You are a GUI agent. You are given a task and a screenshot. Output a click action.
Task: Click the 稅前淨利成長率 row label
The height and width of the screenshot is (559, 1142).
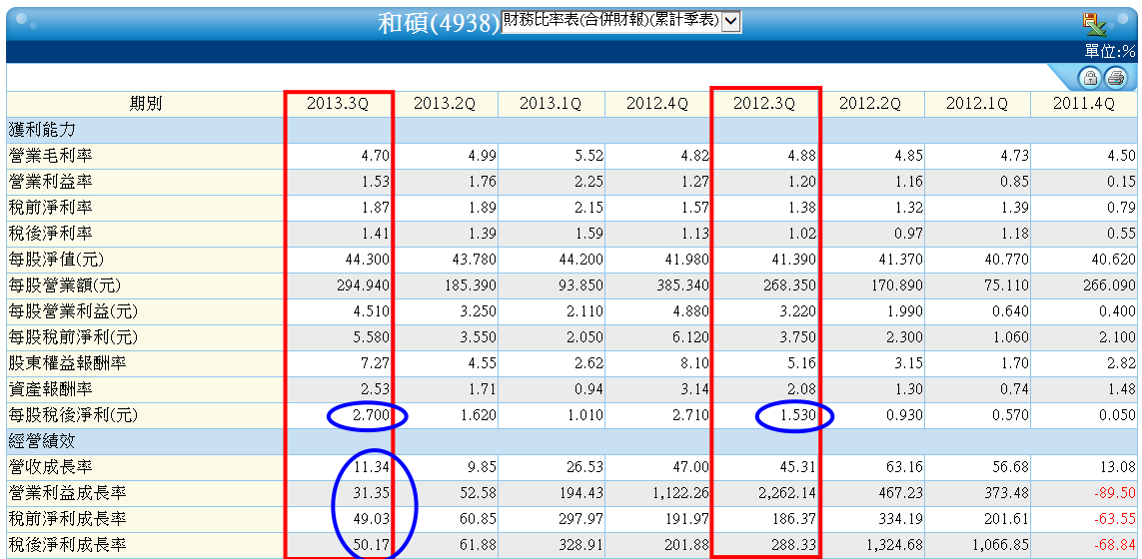[x=67, y=520]
